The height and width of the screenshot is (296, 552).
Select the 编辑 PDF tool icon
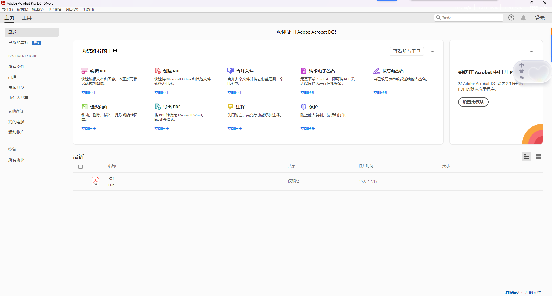84,70
